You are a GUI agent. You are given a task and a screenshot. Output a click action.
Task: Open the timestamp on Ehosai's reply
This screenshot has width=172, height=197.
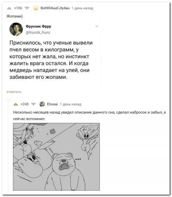[x=70, y=104]
